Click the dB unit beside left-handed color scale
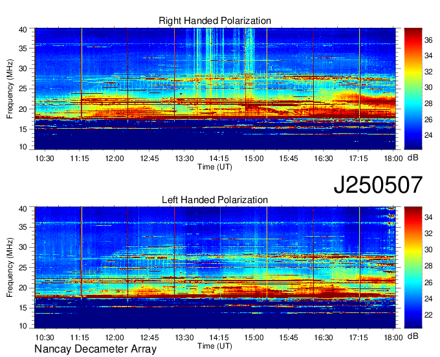The height and width of the screenshot is (357, 440). click(413, 336)
